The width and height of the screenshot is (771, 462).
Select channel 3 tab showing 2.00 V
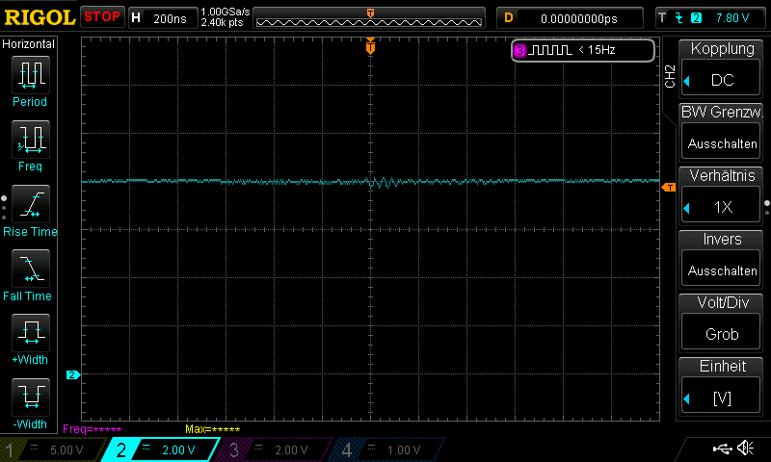point(273,449)
